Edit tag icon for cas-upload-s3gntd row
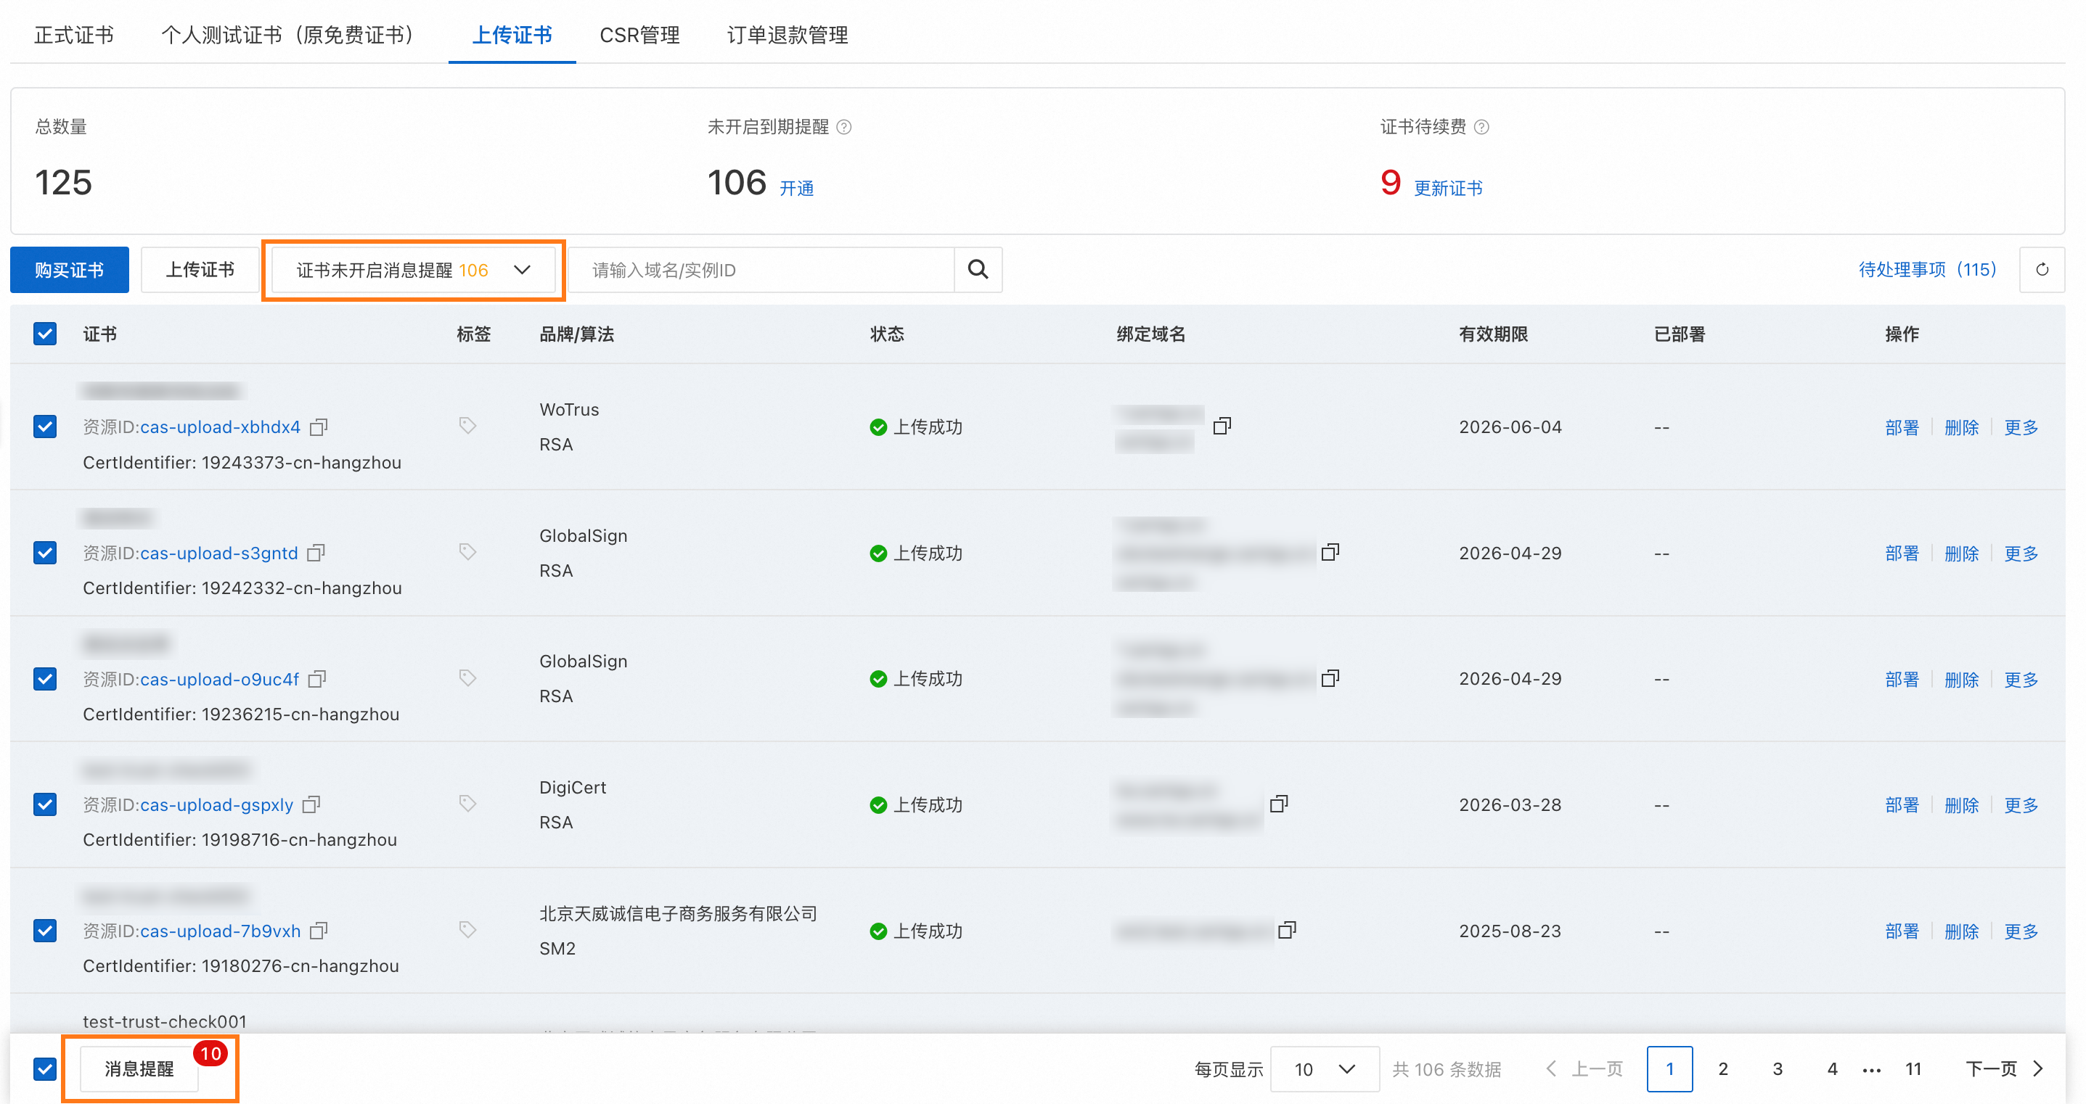Screen dimensions: 2086x1104 click(467, 552)
